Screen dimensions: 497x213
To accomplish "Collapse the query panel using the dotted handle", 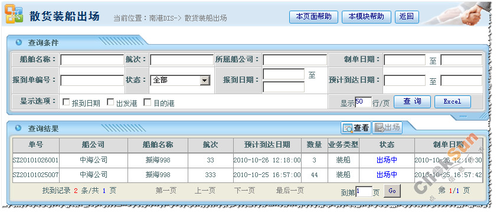I will click(x=463, y=117).
